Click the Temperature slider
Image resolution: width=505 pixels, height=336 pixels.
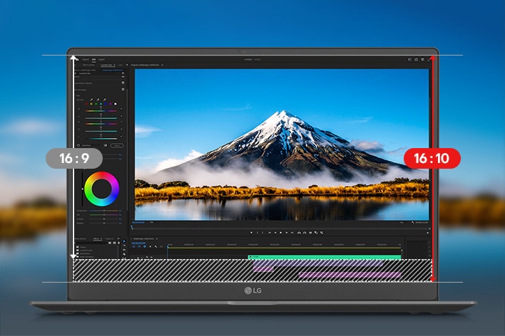point(103,211)
